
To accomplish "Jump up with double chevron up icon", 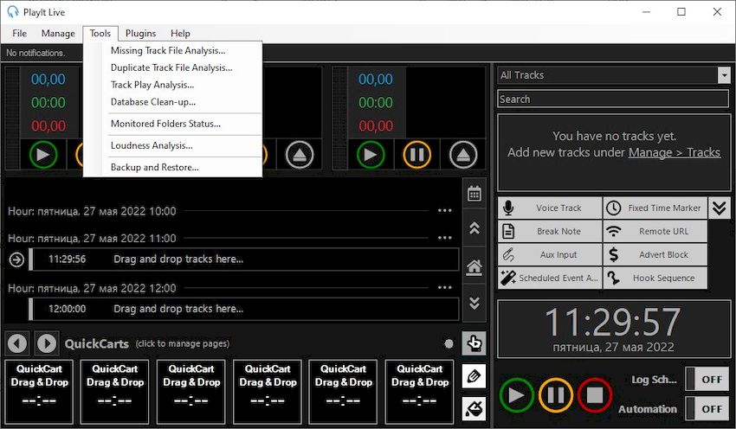I will [475, 227].
